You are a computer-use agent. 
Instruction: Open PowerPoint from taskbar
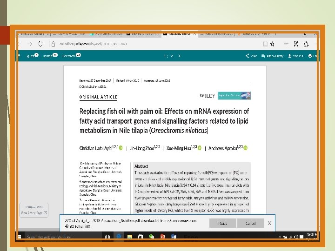coord(163,237)
